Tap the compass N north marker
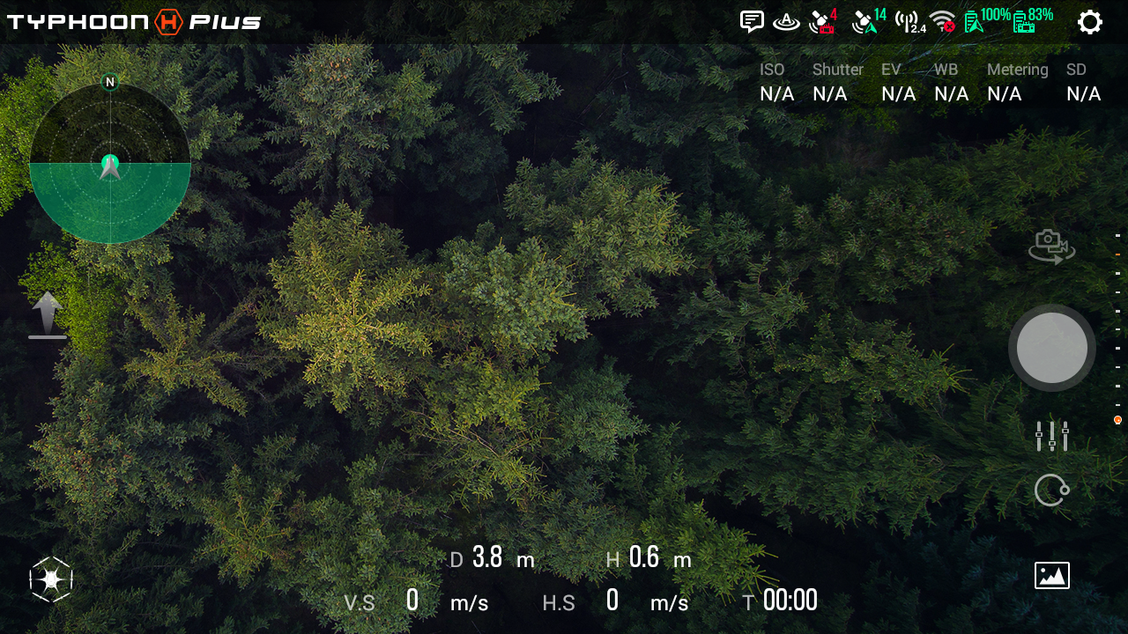 (110, 82)
